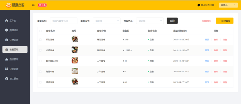
Task: Click the 新建套餐 button
Action: 225,21
